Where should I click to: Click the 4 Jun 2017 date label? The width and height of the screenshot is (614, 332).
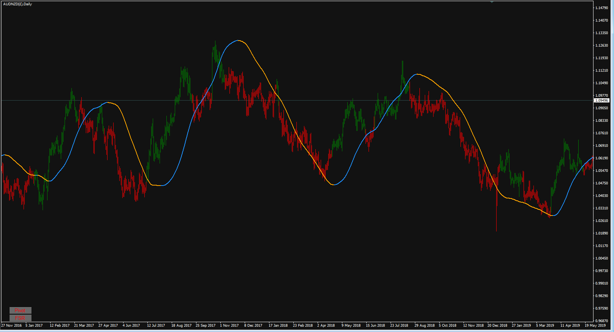[131, 326]
